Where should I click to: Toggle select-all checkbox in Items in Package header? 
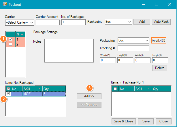pyautogui.click(x=115, y=89)
